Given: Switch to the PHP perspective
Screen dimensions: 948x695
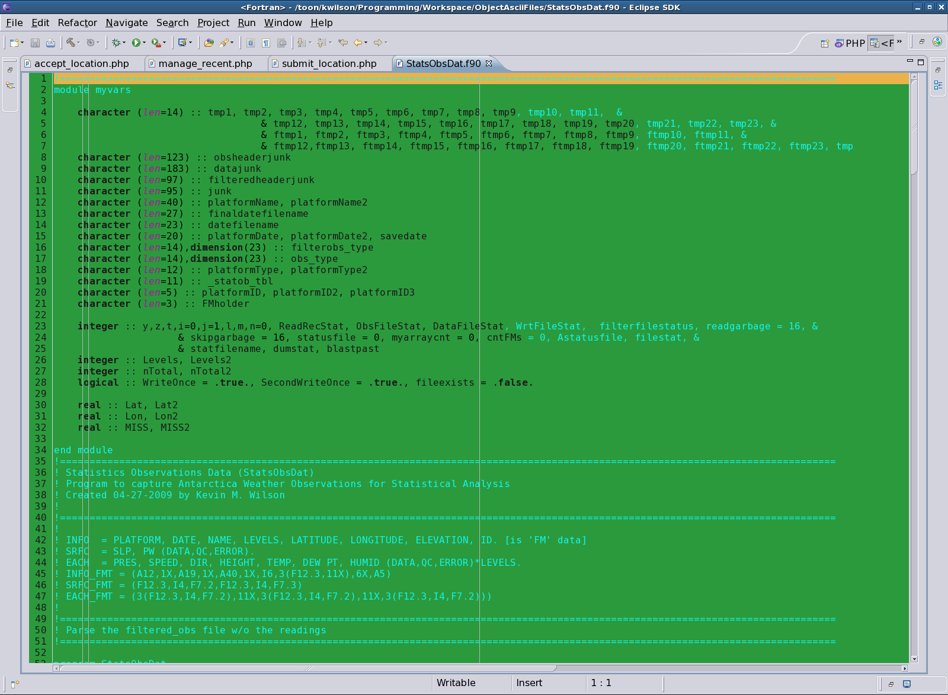Looking at the screenshot, I should click(x=850, y=43).
